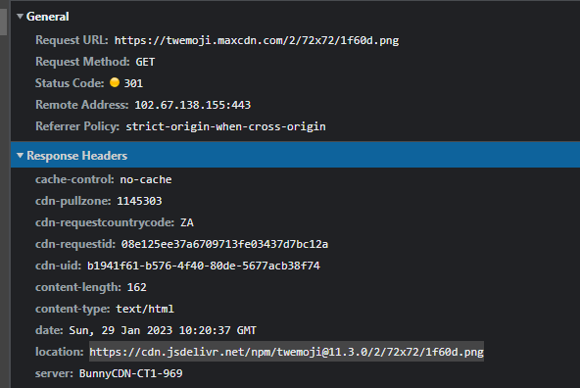Click the jsdelivr location URL value
Image resolution: width=580 pixels, height=388 pixels.
(x=286, y=352)
